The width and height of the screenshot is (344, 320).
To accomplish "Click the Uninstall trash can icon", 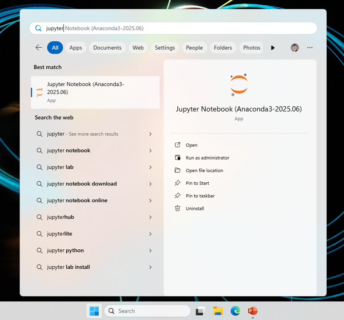I will [x=177, y=208].
